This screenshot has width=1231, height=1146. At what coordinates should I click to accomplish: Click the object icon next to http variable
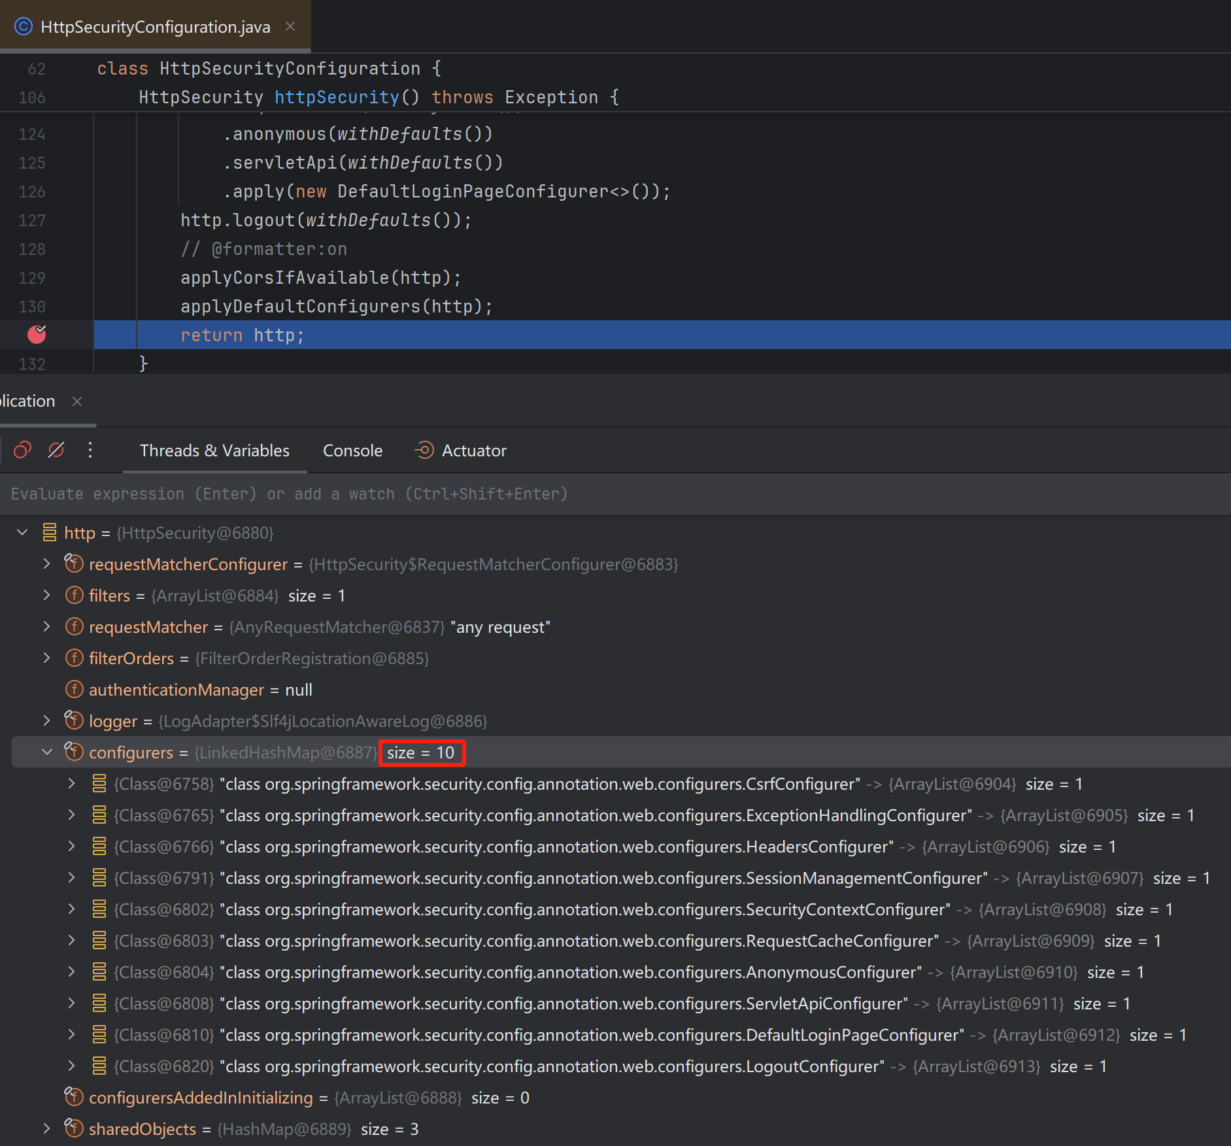pos(50,533)
